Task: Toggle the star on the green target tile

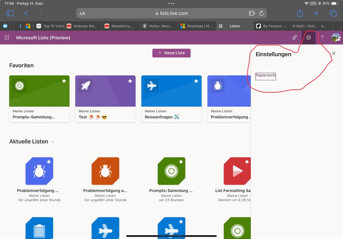Action: (181, 162)
